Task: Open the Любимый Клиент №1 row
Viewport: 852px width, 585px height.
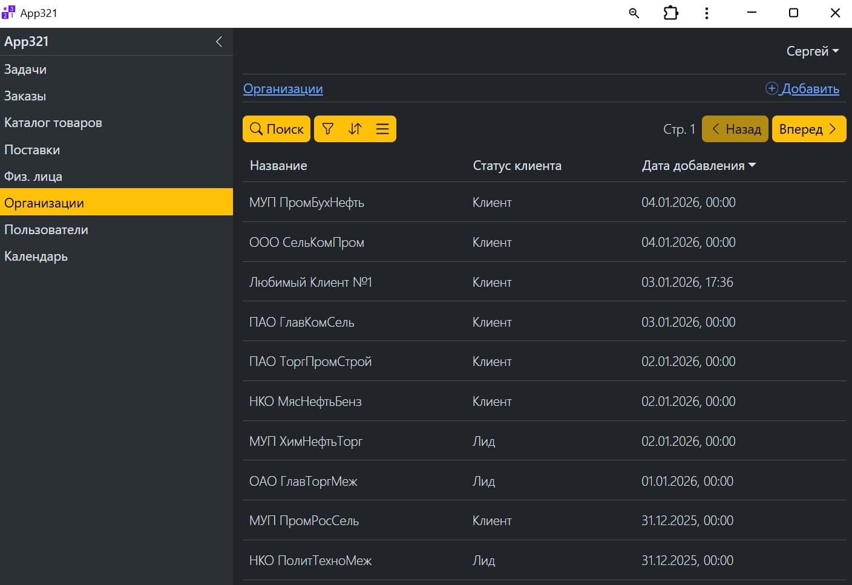Action: coord(310,282)
